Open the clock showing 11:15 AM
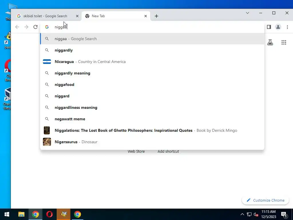The image size is (293, 220). coord(268,214)
